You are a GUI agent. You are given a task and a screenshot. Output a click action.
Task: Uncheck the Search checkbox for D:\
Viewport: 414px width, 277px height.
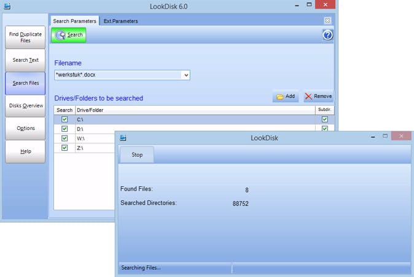(64, 129)
